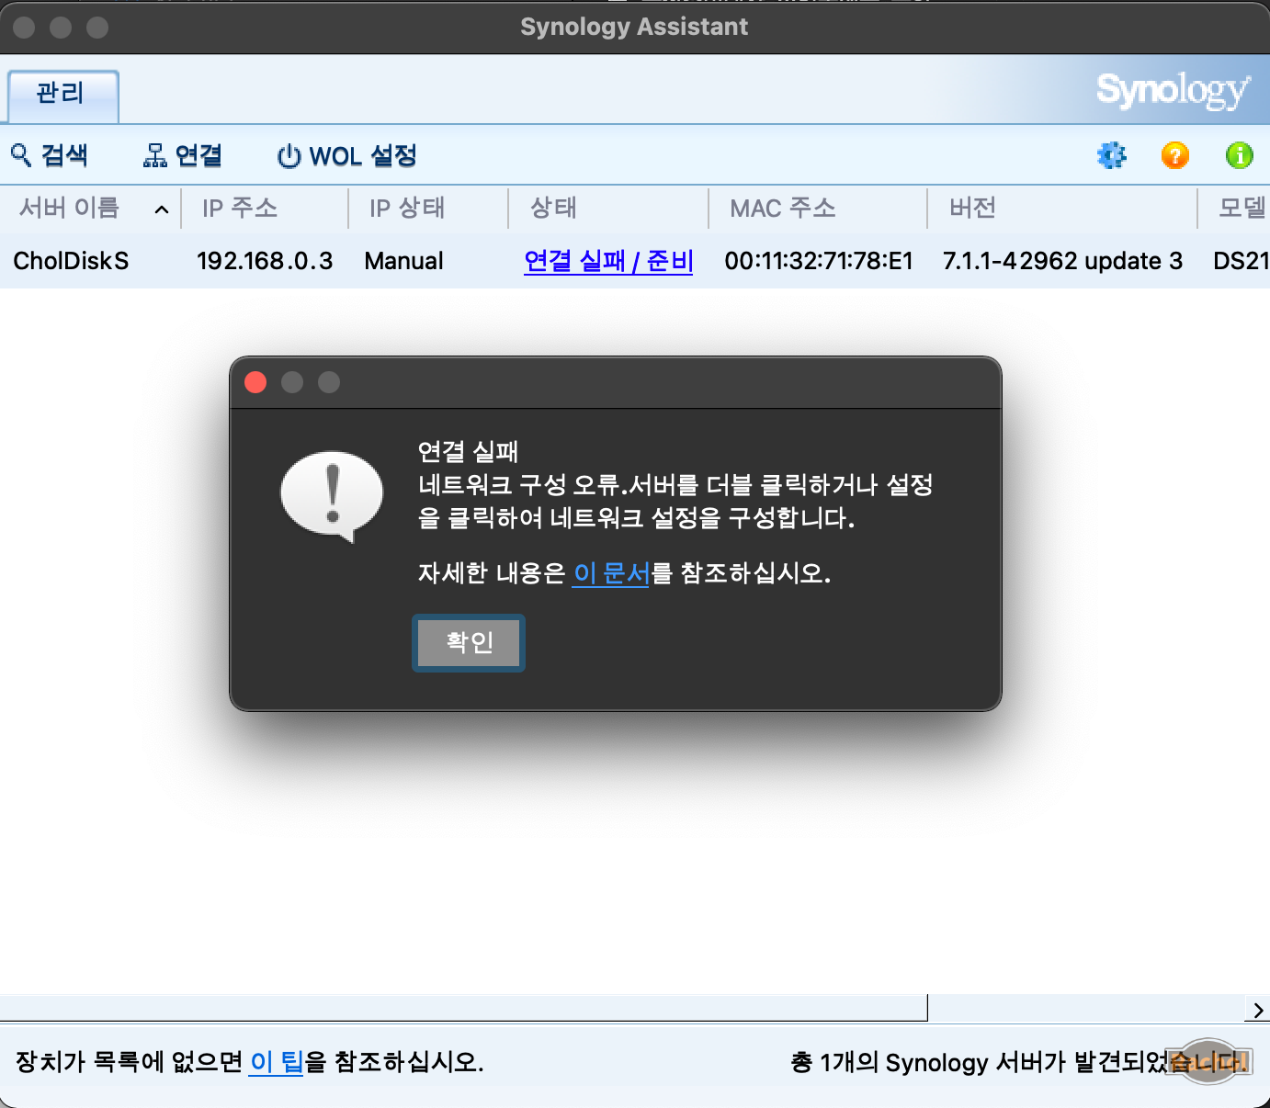Close the error dialog with red button
1270x1108 pixels.
point(255,382)
